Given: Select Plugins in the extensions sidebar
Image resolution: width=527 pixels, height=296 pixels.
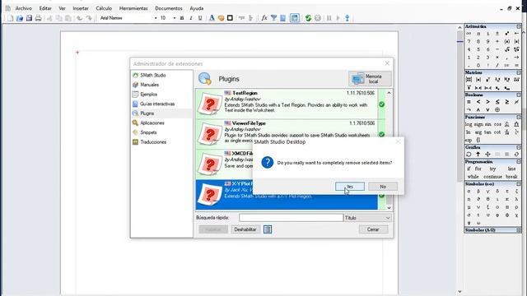Looking at the screenshot, I should point(147,113).
